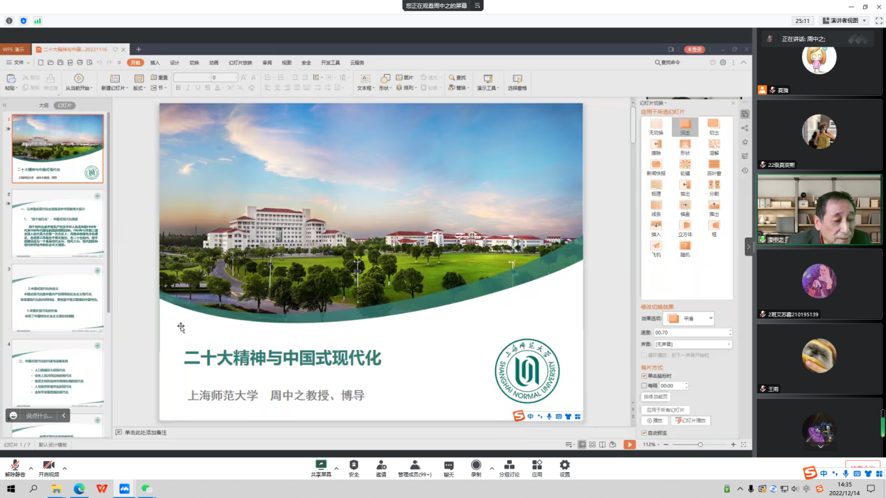Toggle 单击鼠标时 checkbox
The height and width of the screenshot is (498, 886).
(644, 376)
